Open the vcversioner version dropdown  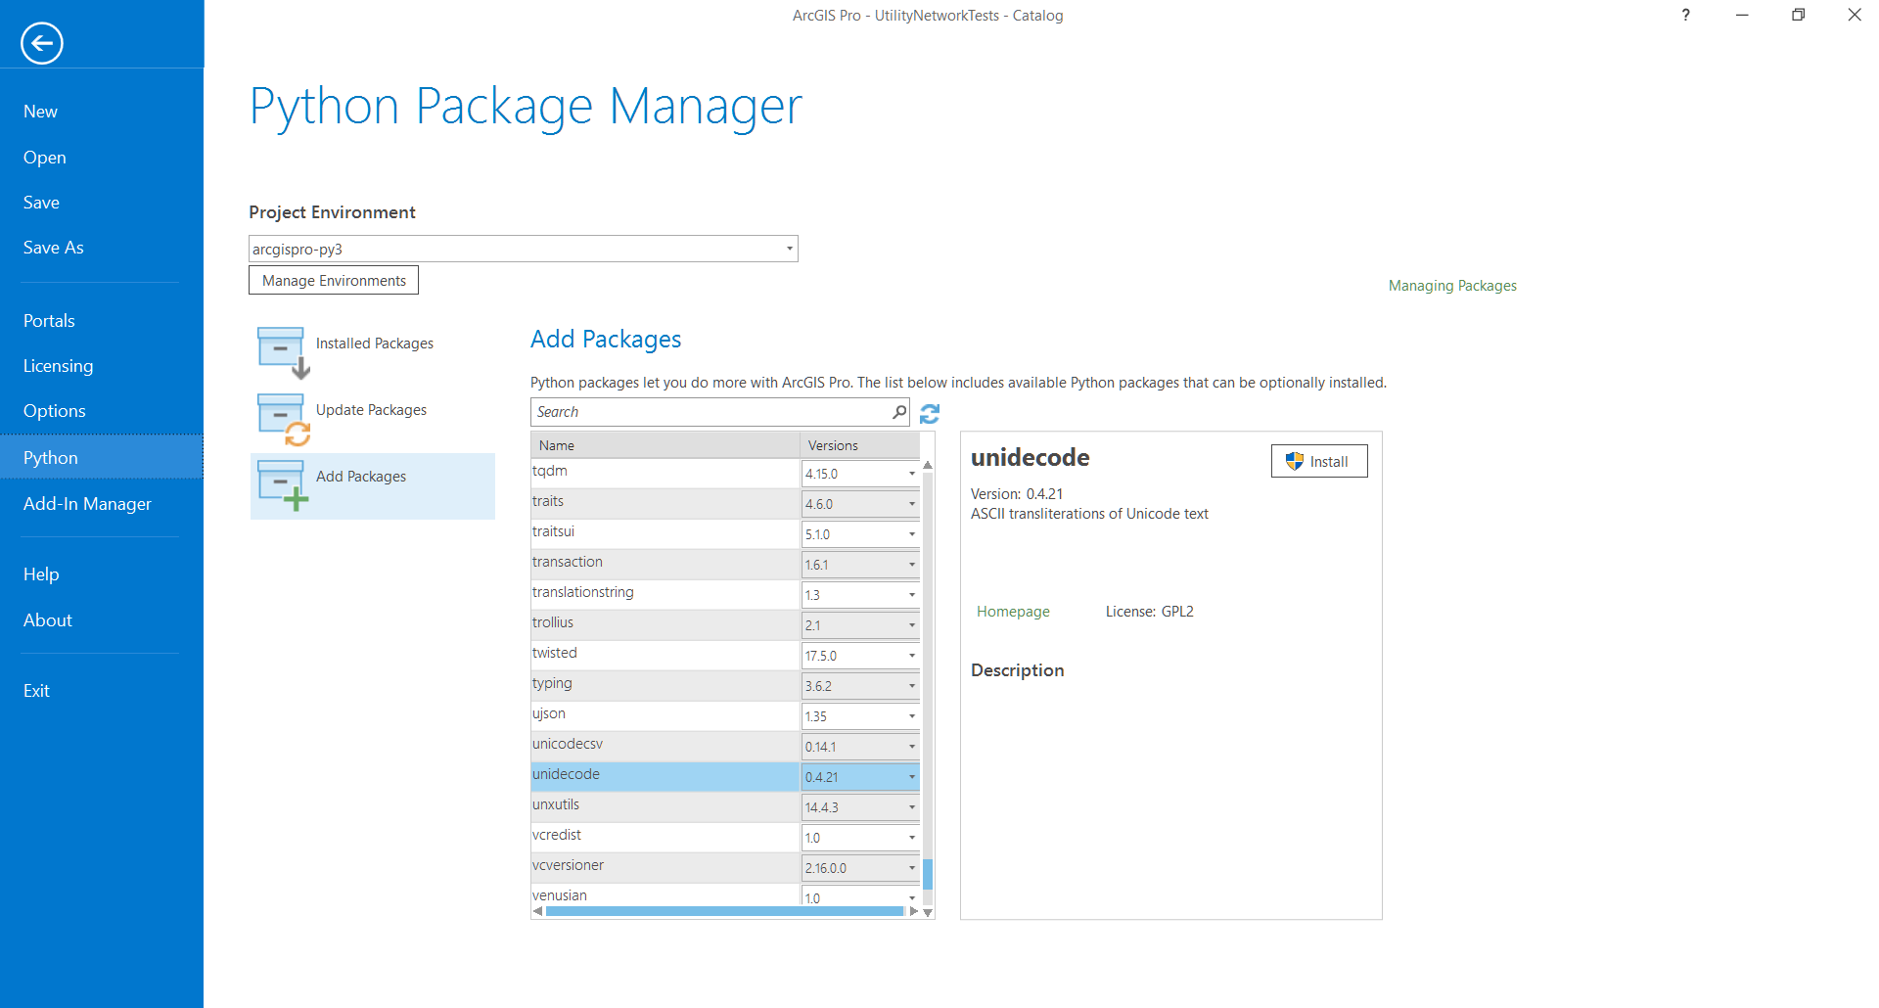(911, 868)
